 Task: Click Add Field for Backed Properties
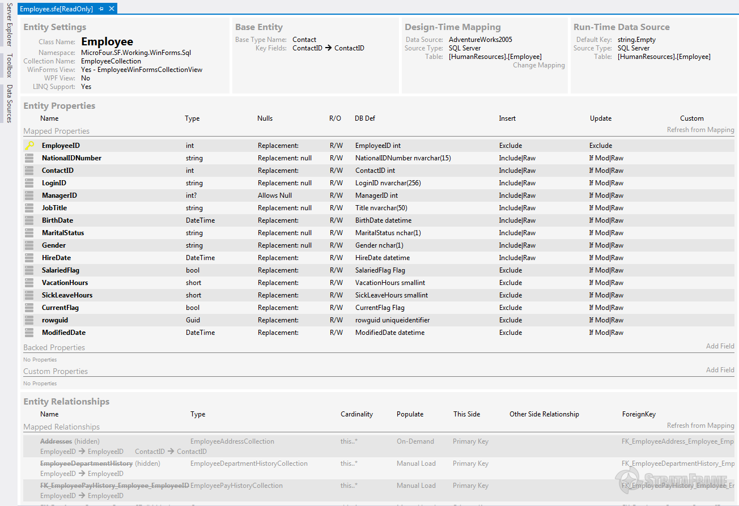(x=720, y=346)
